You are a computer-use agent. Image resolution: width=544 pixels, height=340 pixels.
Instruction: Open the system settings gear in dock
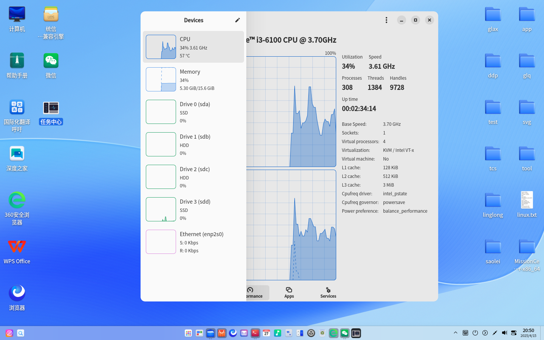[311, 333]
